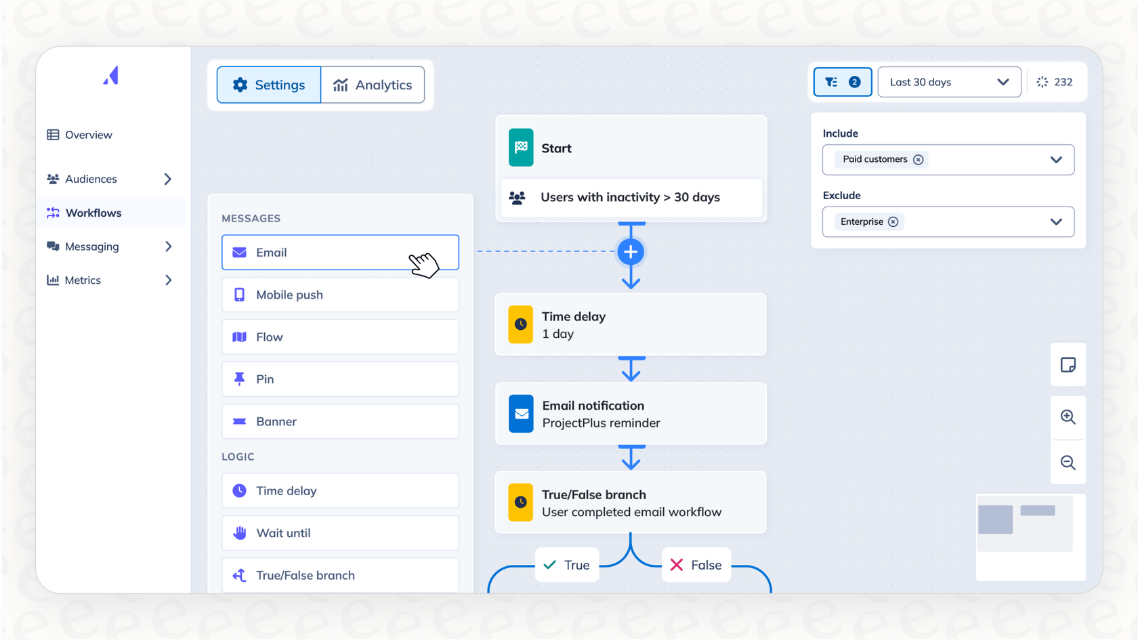Click the Mobile push icon
1138x640 pixels.
coord(239,294)
